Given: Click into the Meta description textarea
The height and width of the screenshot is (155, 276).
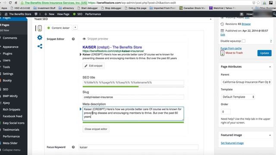Looking at the screenshot, I should 133,114.
